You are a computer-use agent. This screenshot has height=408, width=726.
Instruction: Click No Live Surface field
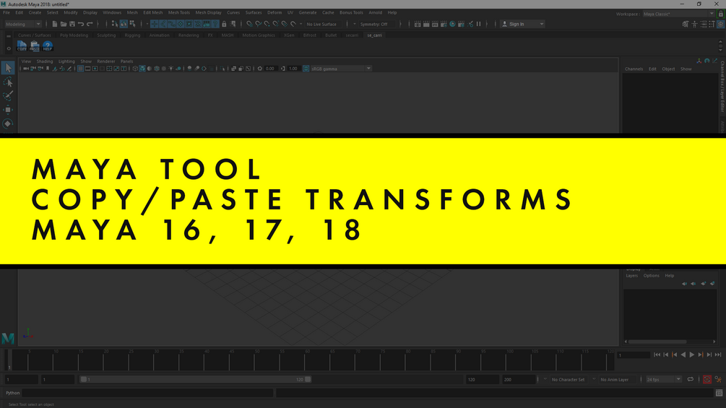pyautogui.click(x=321, y=24)
